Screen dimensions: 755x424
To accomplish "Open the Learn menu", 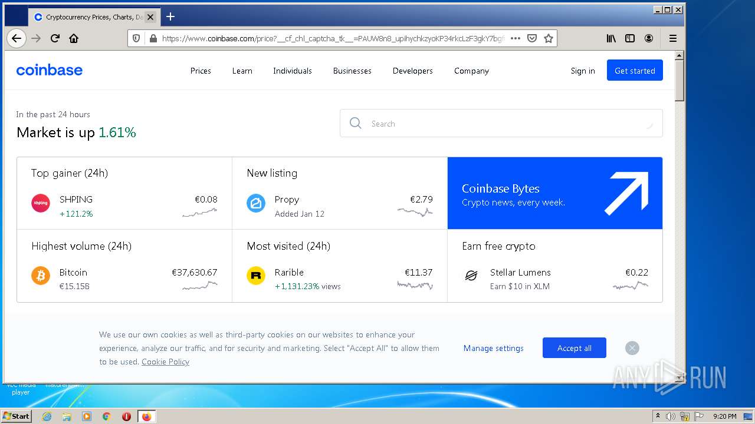I will [x=242, y=71].
